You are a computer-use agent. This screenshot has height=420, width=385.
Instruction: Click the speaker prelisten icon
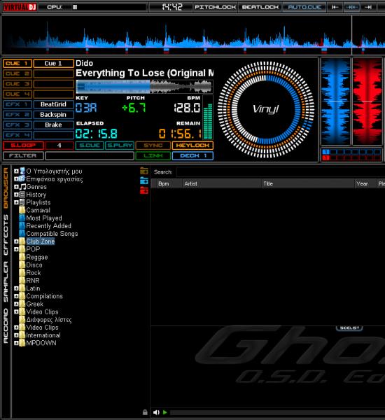click(156, 412)
